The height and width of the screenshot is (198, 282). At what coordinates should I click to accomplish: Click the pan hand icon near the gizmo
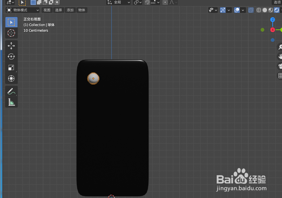point(280,57)
